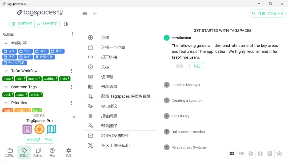Screen dimensions: 288x162
Task: Switch to gallery perspective icon
Action: (x=251, y=154)
